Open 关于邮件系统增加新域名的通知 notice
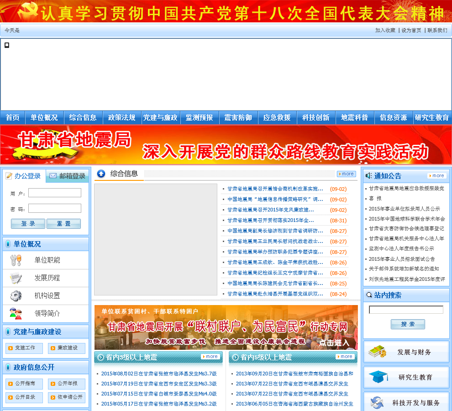Image resolution: width=452 pixels, height=411 pixels. [404, 269]
